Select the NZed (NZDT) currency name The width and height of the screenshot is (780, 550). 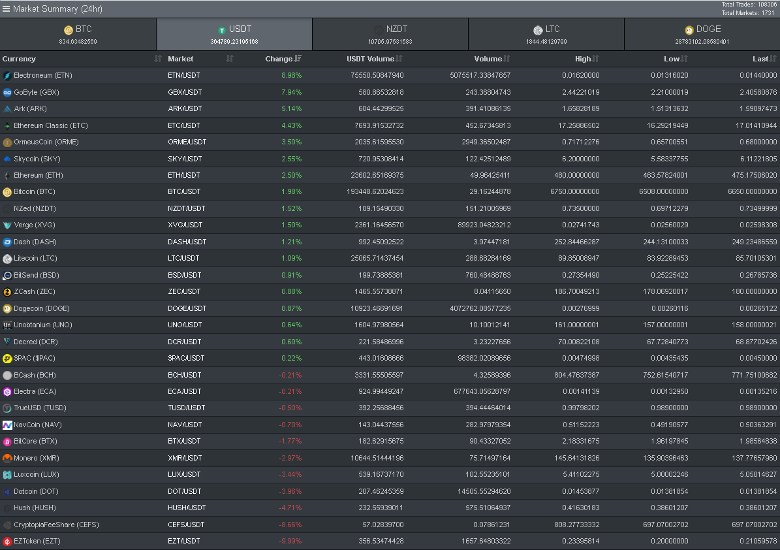[x=35, y=208]
